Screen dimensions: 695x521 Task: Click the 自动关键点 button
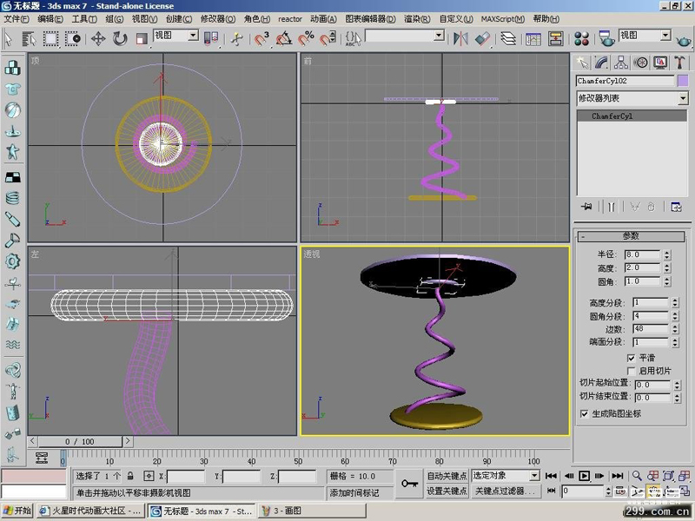tap(447, 476)
